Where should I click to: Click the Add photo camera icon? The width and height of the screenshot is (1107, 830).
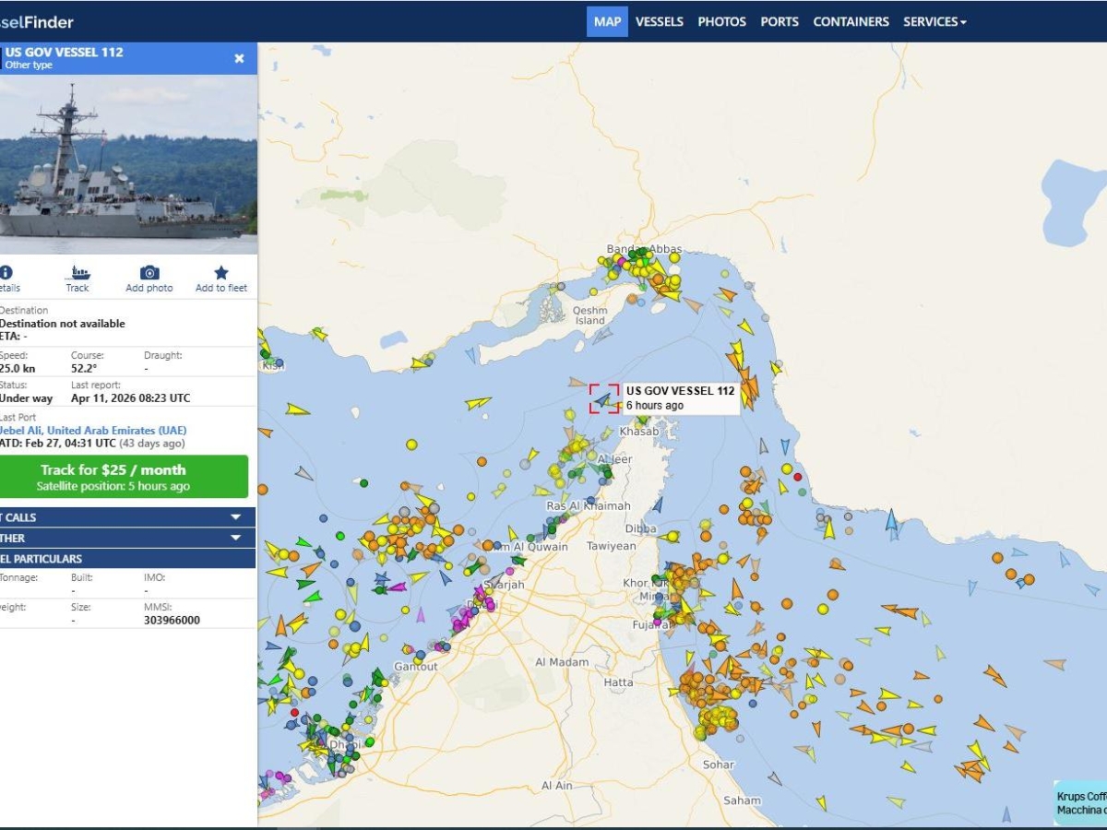coord(149,274)
